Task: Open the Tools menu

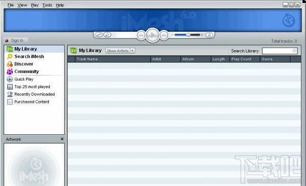Action: (47, 5)
